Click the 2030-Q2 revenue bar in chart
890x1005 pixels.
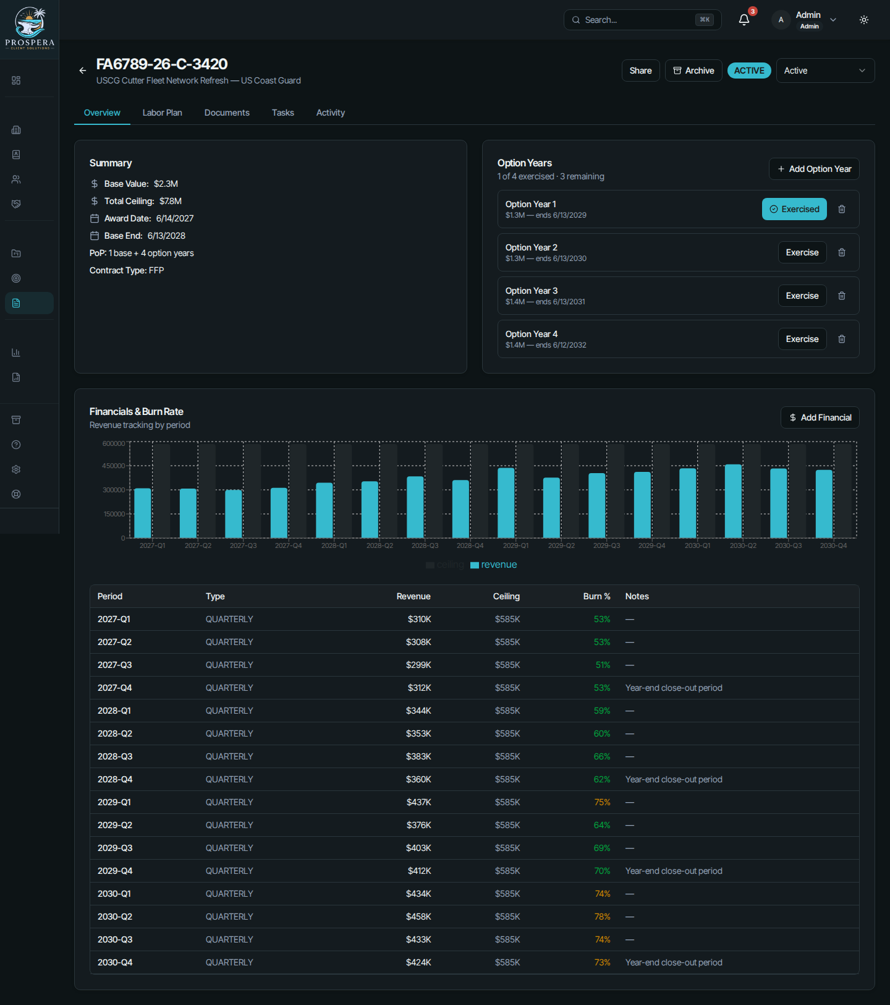733,501
